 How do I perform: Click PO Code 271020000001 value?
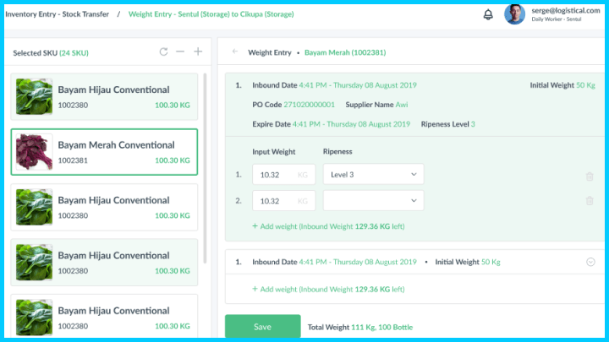click(x=309, y=105)
